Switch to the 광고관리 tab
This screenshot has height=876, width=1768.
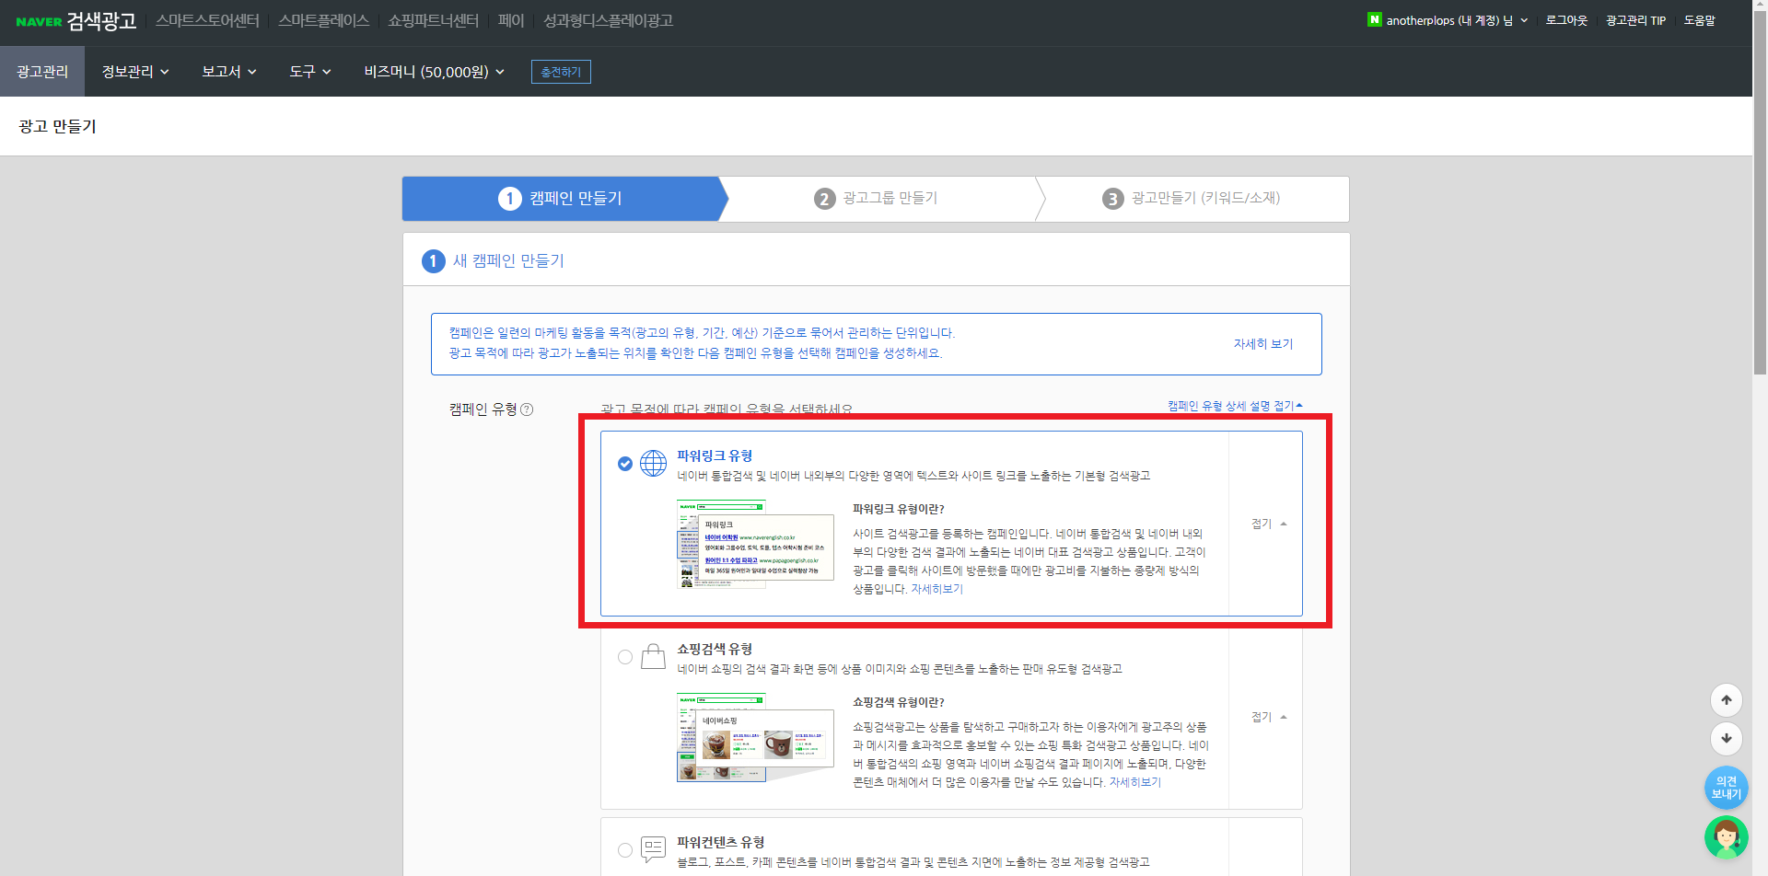coord(41,71)
